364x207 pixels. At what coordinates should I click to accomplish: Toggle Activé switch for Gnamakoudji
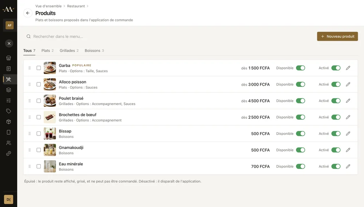coord(336,150)
